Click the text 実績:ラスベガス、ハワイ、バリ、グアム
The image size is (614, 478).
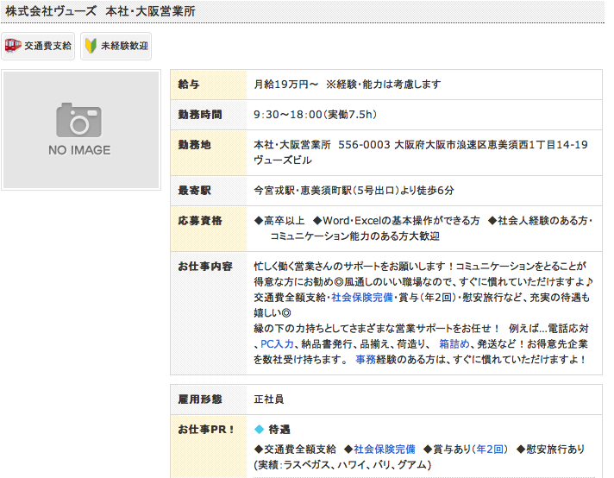pos(342,465)
